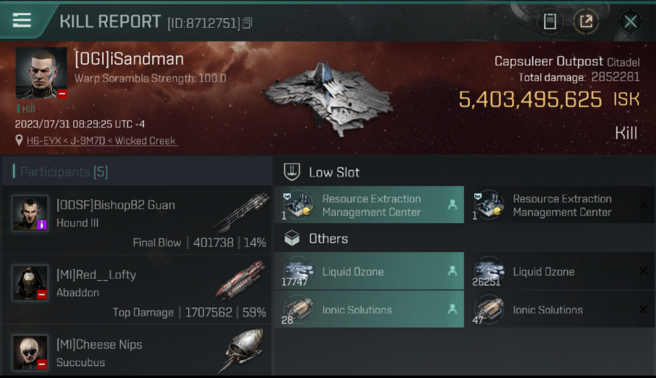Viewport: 656px width, 378px height.
Task: Select dropped Ionic Solutions 28 item
Action: (x=369, y=309)
